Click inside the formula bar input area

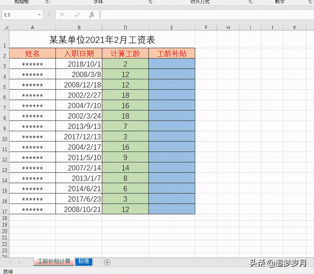tap(183, 15)
